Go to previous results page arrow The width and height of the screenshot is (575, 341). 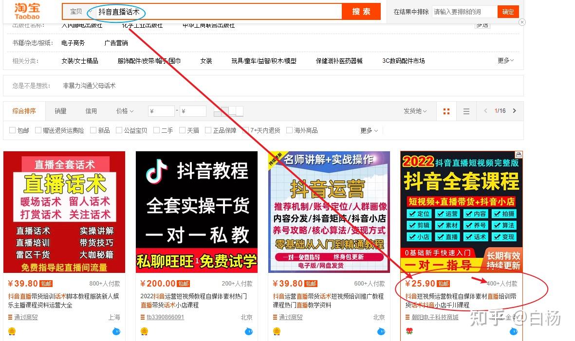click(485, 110)
